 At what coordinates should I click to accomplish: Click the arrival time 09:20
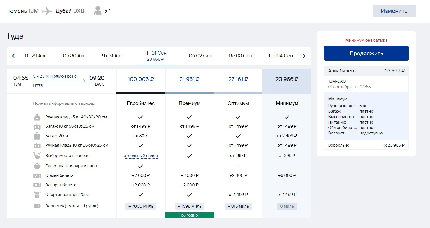97,78
